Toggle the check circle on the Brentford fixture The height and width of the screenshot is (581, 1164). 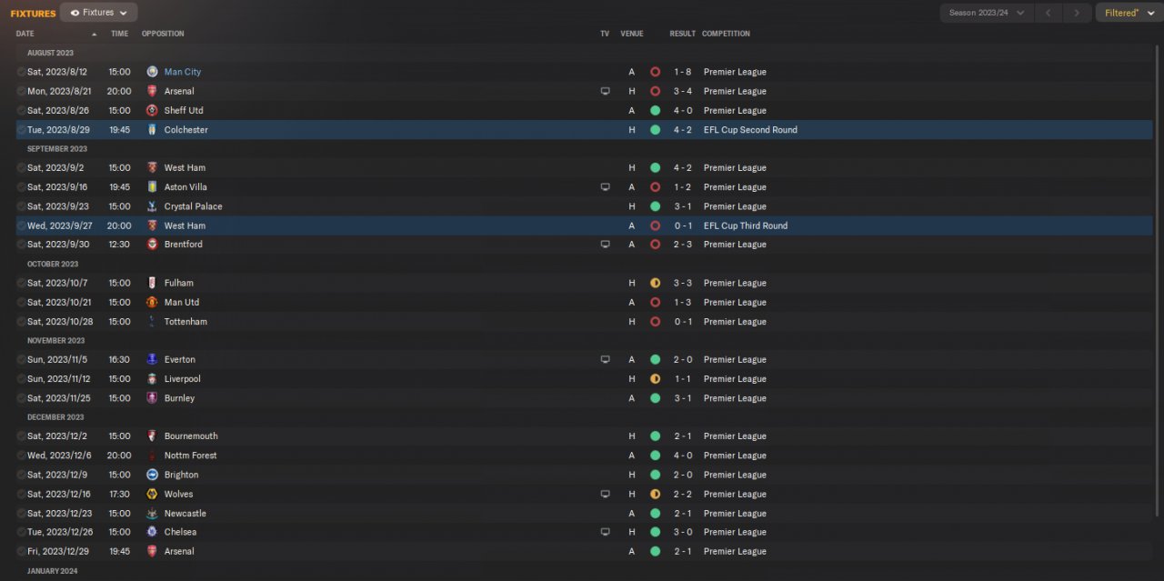pos(21,245)
